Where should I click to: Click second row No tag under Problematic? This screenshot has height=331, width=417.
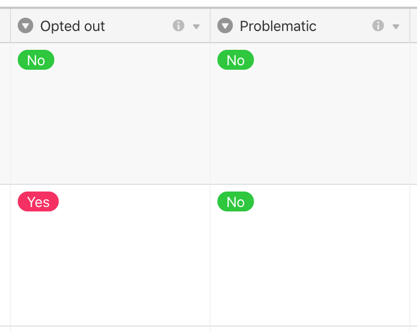tap(235, 201)
